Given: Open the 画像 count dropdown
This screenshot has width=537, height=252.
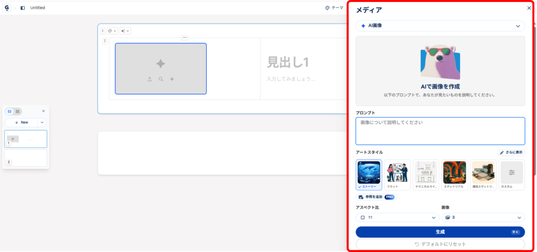Looking at the screenshot, I should pyautogui.click(x=482, y=217).
